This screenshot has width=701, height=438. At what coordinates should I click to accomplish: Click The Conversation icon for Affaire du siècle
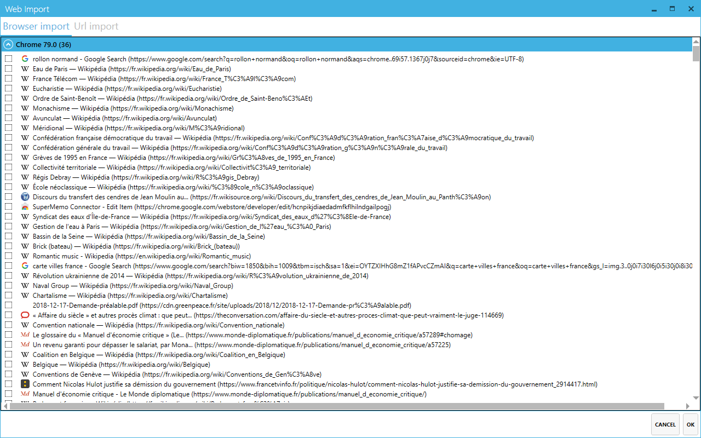pyautogui.click(x=25, y=315)
